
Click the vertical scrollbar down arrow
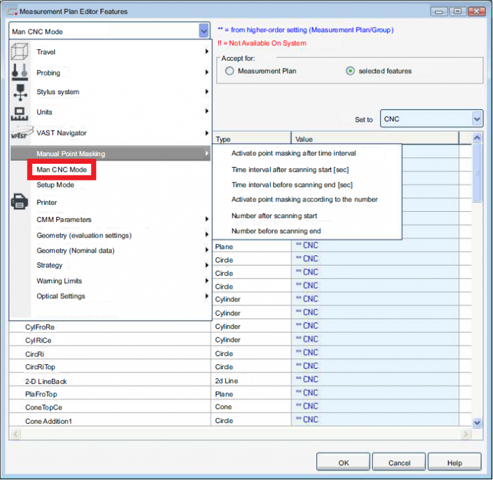click(476, 422)
